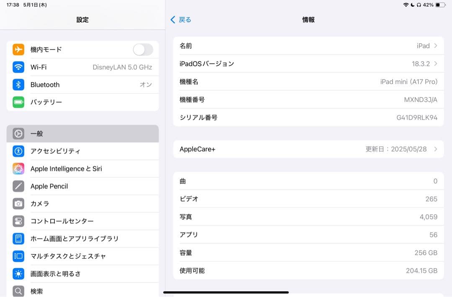452x297 pixels.
Task: Tap the 戻る (Back) button
Action: pyautogui.click(x=180, y=19)
